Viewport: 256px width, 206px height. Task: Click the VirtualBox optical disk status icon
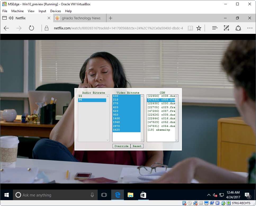[x=190, y=203]
